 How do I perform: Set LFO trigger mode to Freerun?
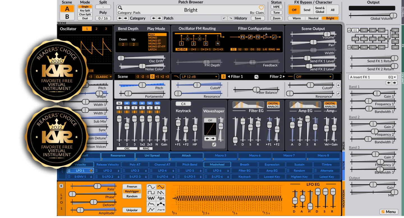click(132, 187)
